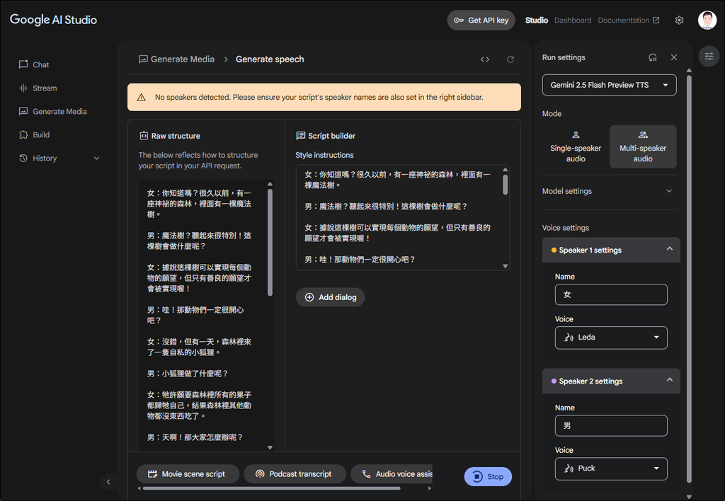Click the Google AI Studio logo
Image resolution: width=725 pixels, height=501 pixels.
click(x=53, y=19)
